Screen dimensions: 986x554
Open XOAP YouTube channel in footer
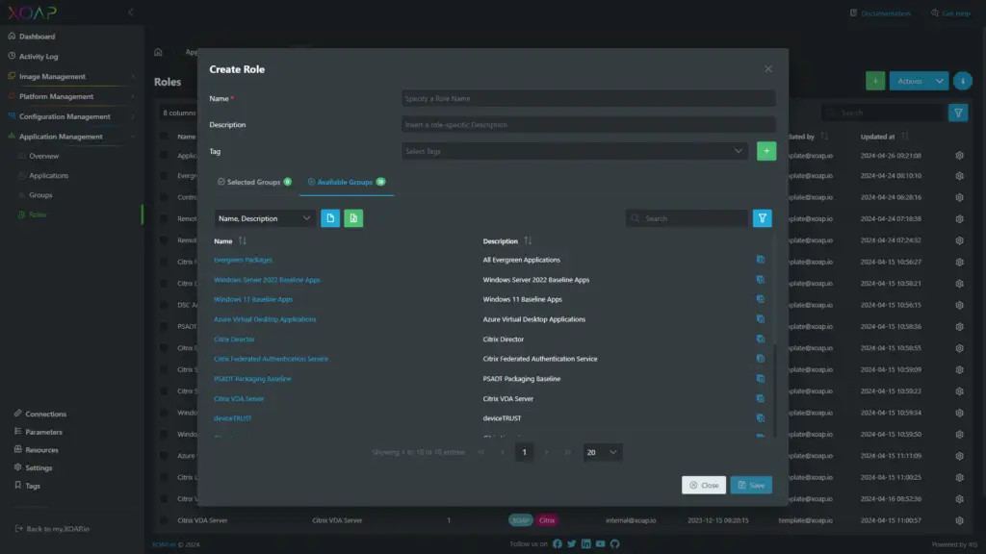601,544
